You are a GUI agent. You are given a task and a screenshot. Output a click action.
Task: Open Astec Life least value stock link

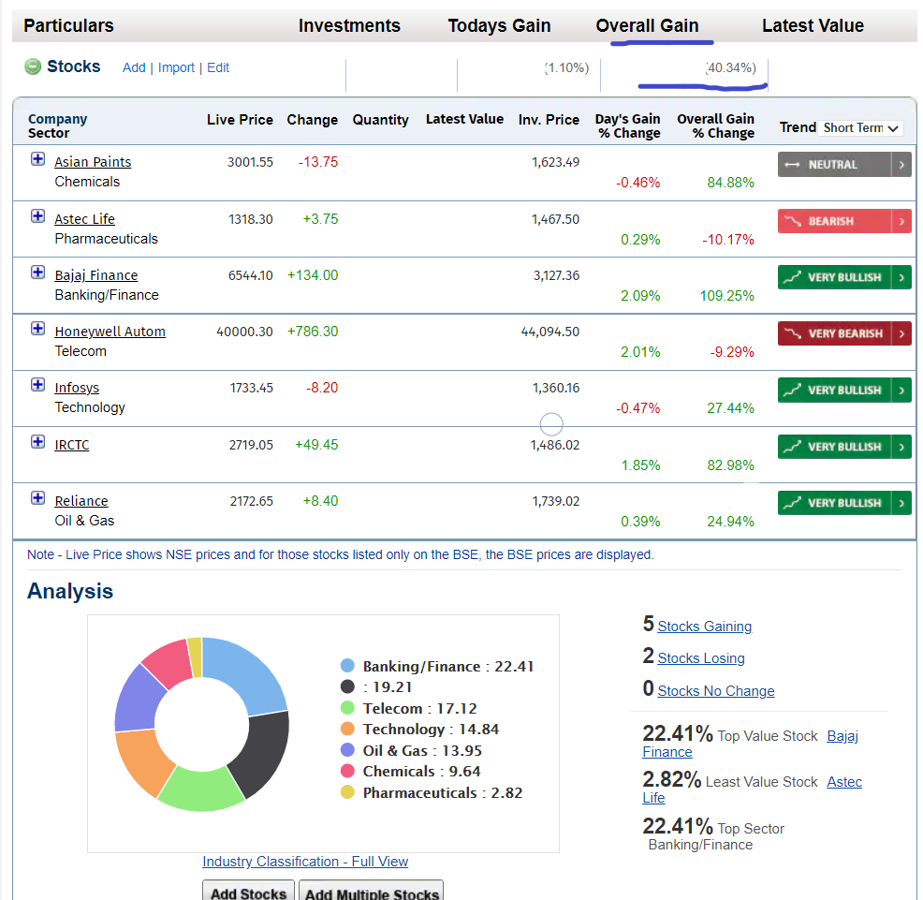[x=844, y=782]
